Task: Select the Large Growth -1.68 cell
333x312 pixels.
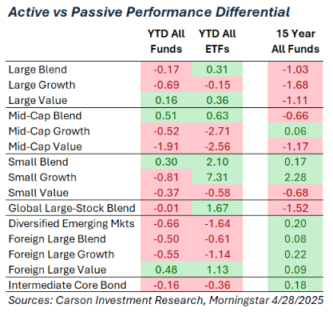Action: point(295,85)
